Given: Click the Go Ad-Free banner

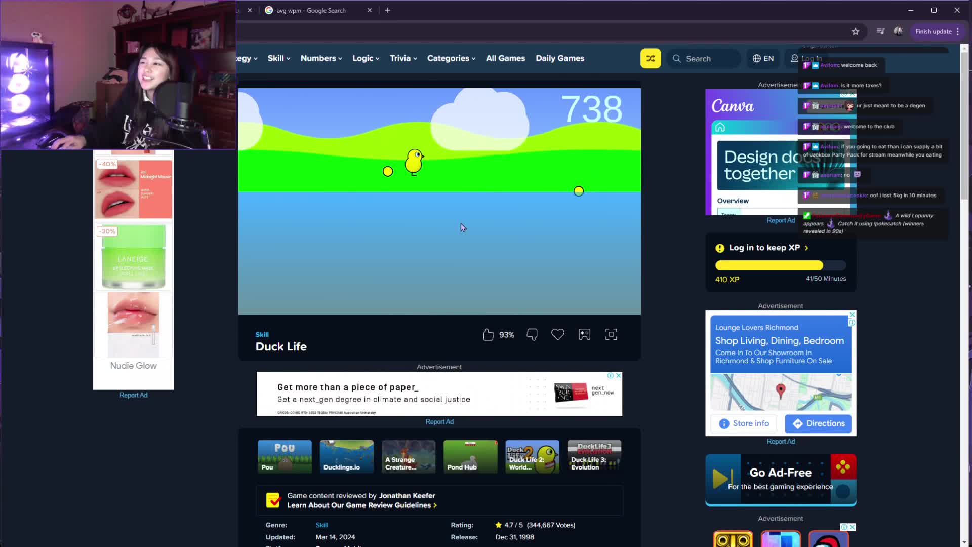Looking at the screenshot, I should point(780,480).
